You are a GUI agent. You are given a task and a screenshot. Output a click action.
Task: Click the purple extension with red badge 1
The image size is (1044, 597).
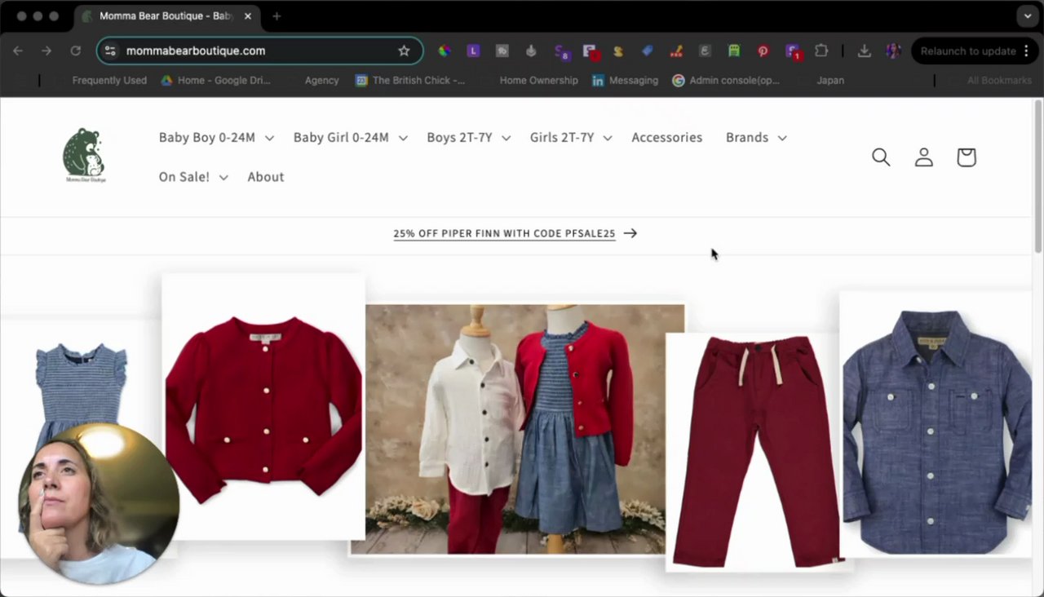click(x=794, y=51)
